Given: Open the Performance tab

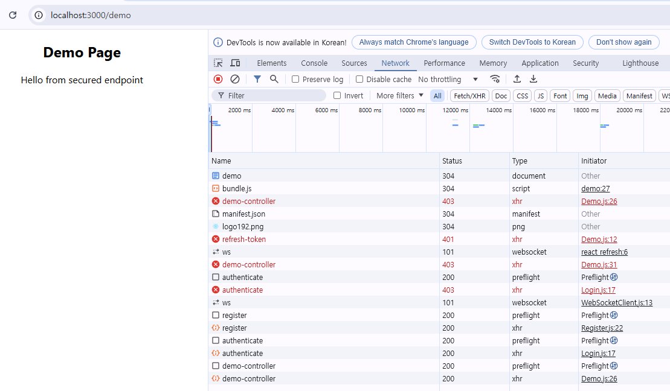Looking at the screenshot, I should click(x=445, y=63).
